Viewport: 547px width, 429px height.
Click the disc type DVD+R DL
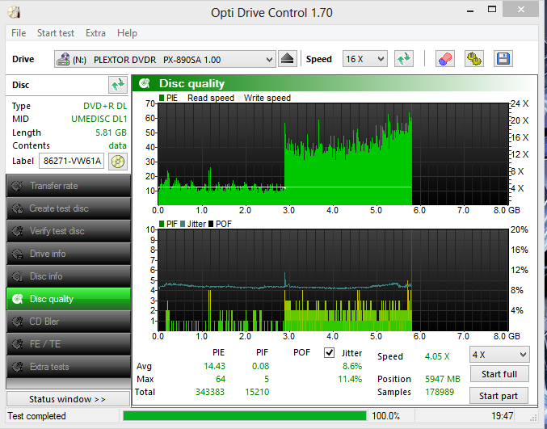pos(105,106)
